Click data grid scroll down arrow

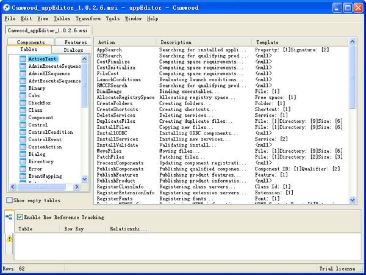point(353,200)
